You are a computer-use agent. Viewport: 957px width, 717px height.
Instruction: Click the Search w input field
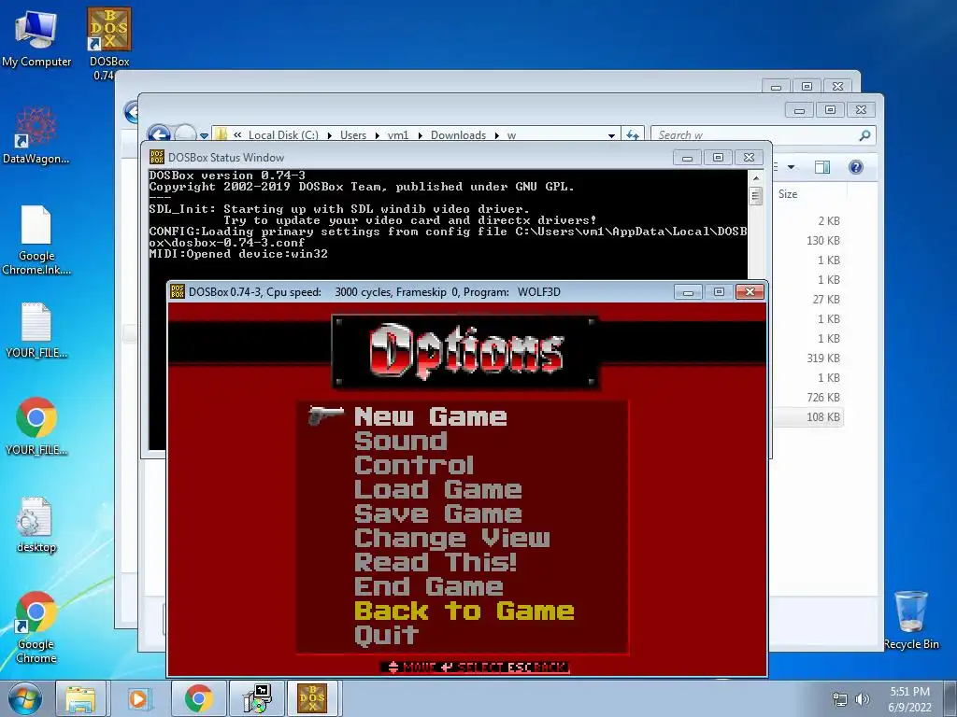(x=755, y=135)
